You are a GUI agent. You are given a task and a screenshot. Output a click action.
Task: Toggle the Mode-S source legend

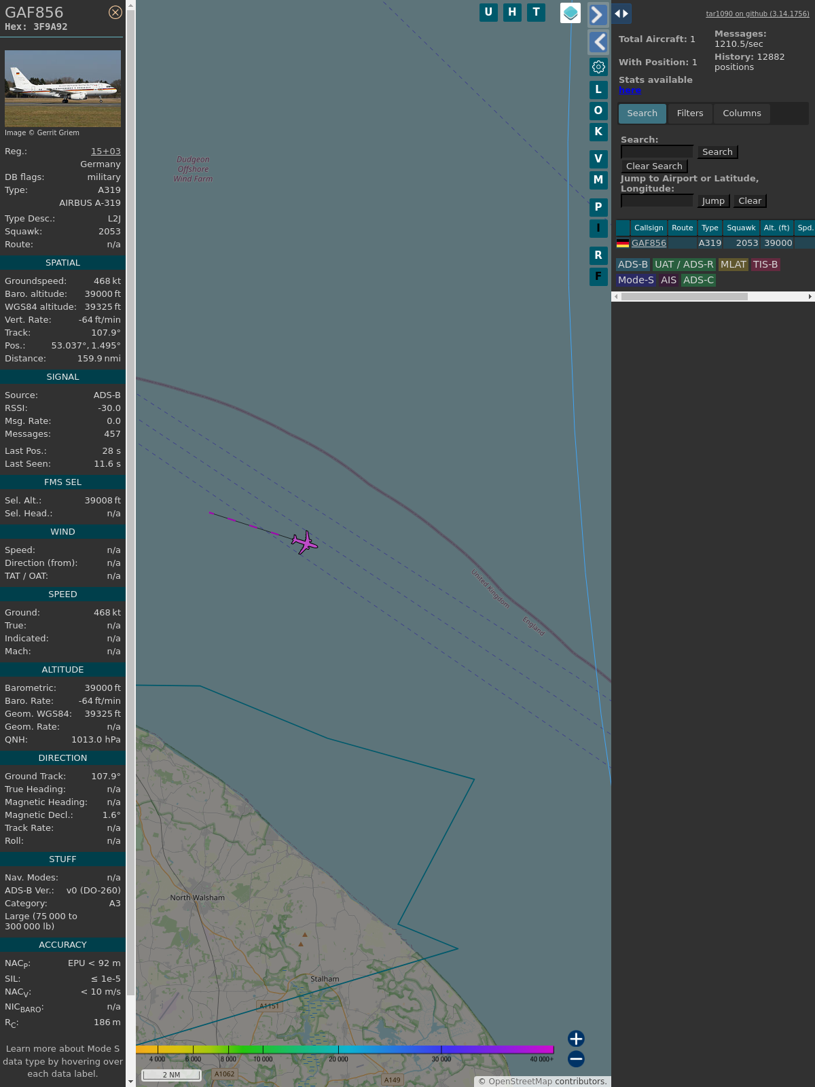(x=636, y=281)
